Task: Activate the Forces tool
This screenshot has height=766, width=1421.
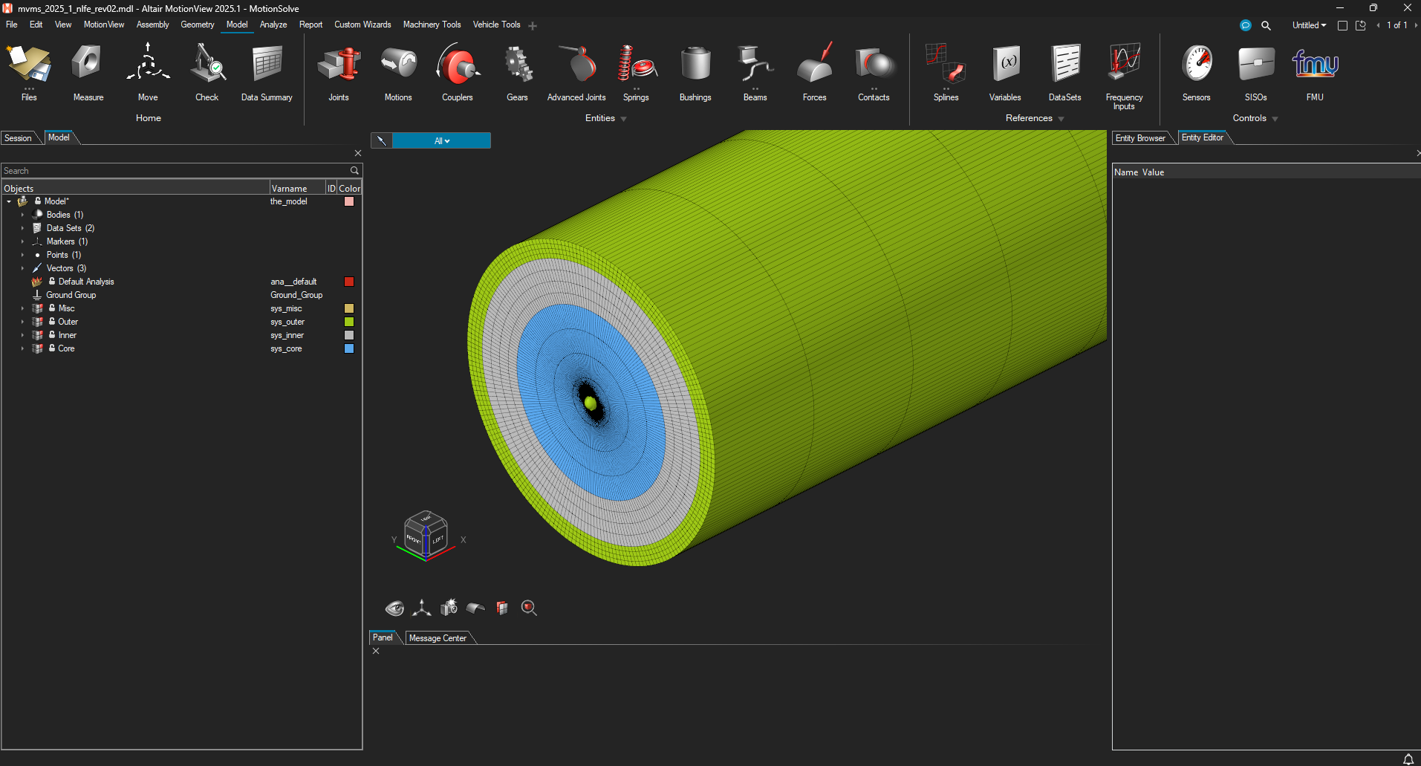Action: pyautogui.click(x=814, y=72)
